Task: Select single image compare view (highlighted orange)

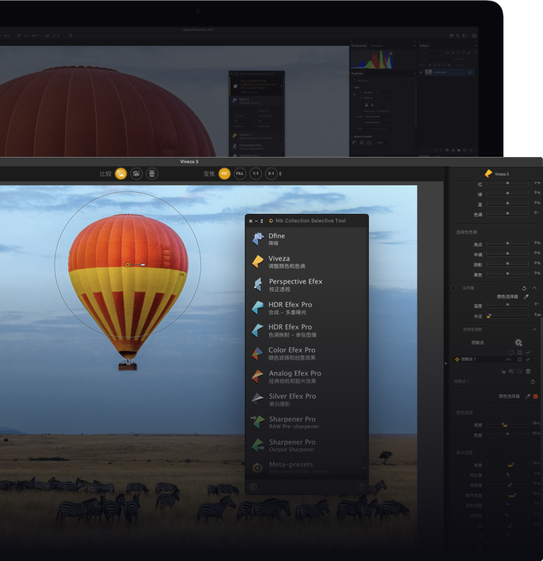Action: (x=121, y=174)
